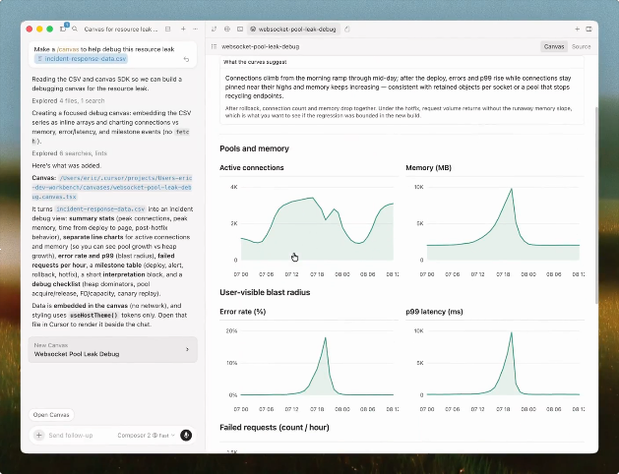
Task: Toggle the sidebar panel icon with badge
Action: [64, 29]
